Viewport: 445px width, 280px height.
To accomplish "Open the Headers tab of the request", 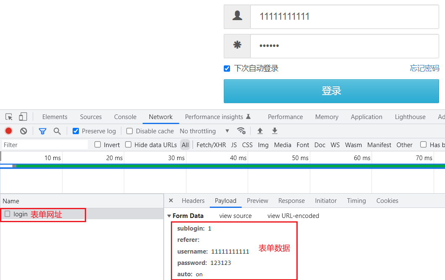I will [193, 201].
